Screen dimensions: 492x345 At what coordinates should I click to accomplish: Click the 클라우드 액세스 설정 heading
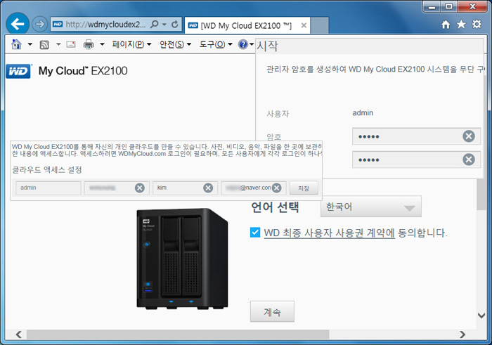(x=47, y=169)
